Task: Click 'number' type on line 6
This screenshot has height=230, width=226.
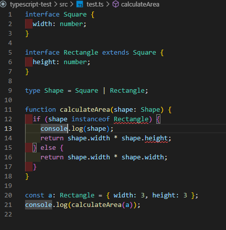Action: (75, 62)
